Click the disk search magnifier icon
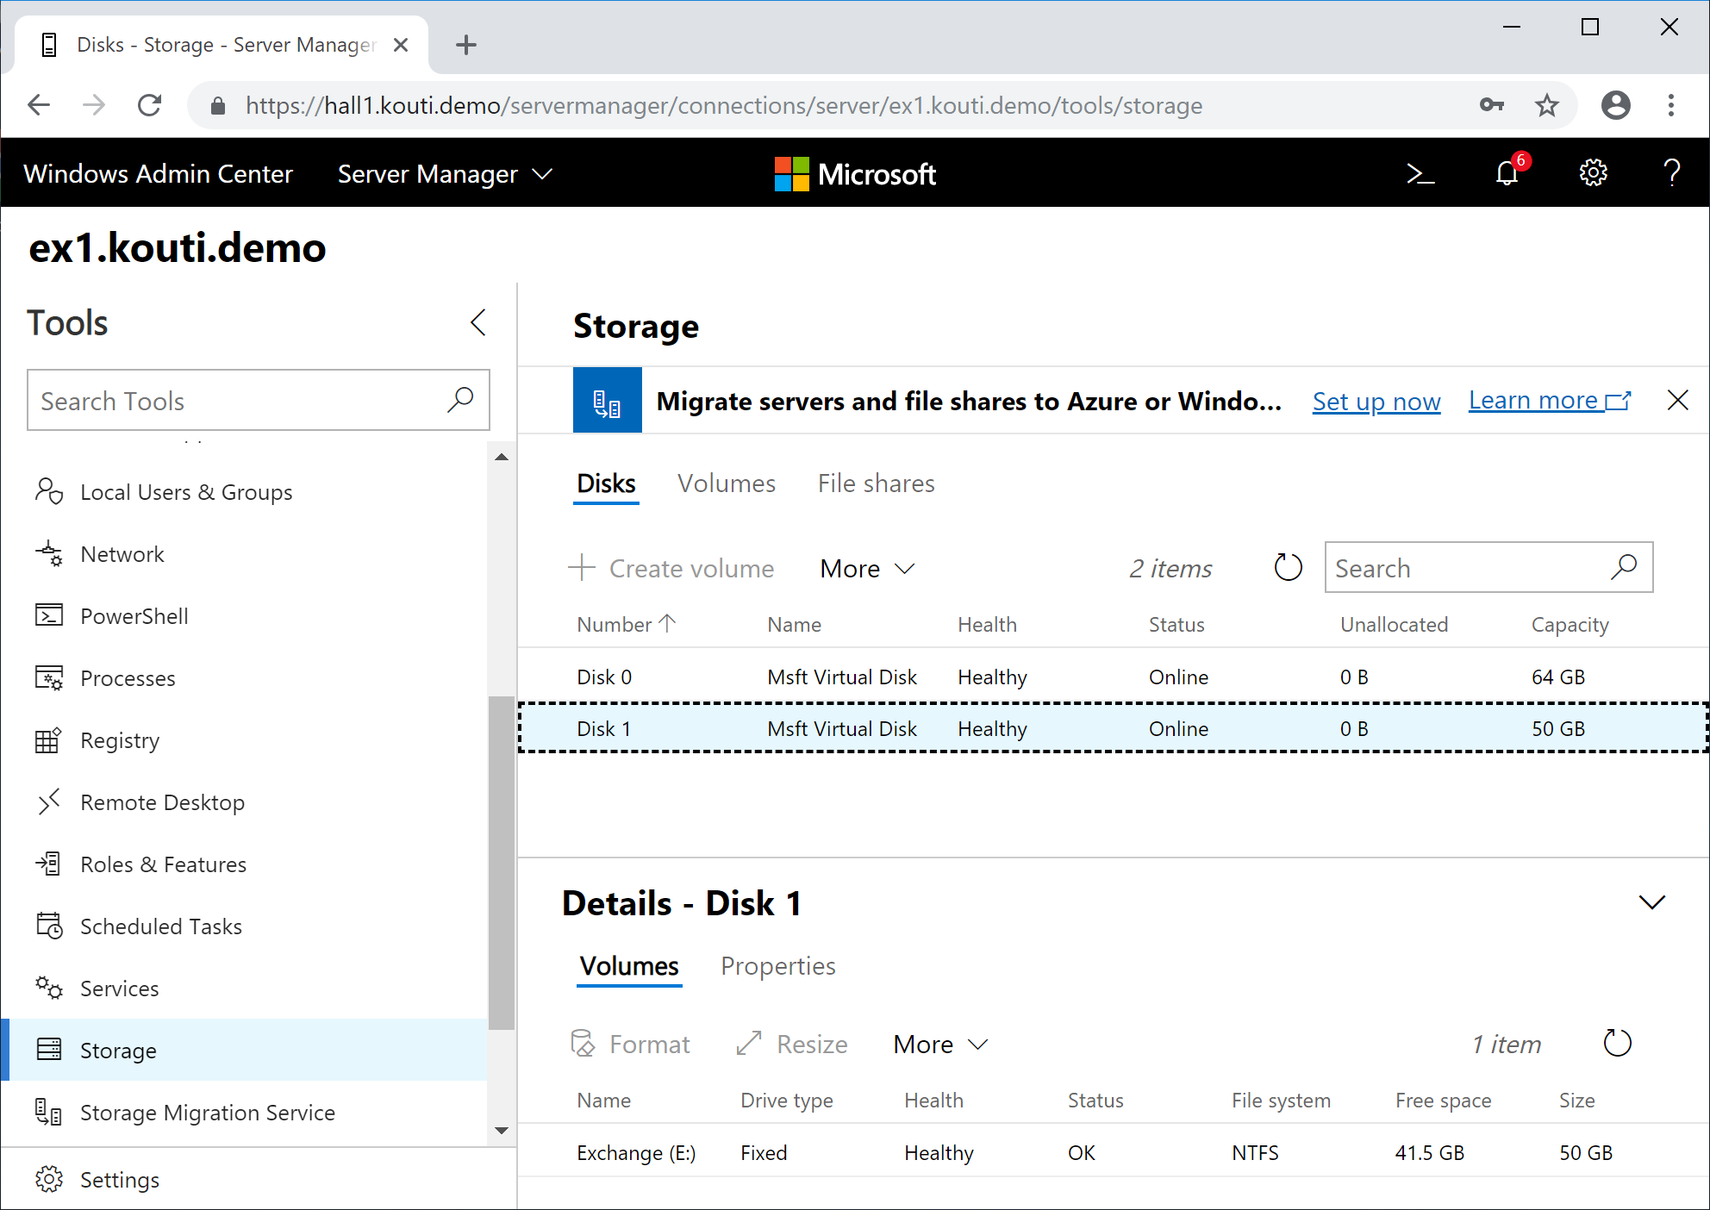This screenshot has width=1710, height=1210. (x=1624, y=567)
